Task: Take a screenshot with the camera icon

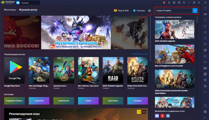Action: point(205,56)
